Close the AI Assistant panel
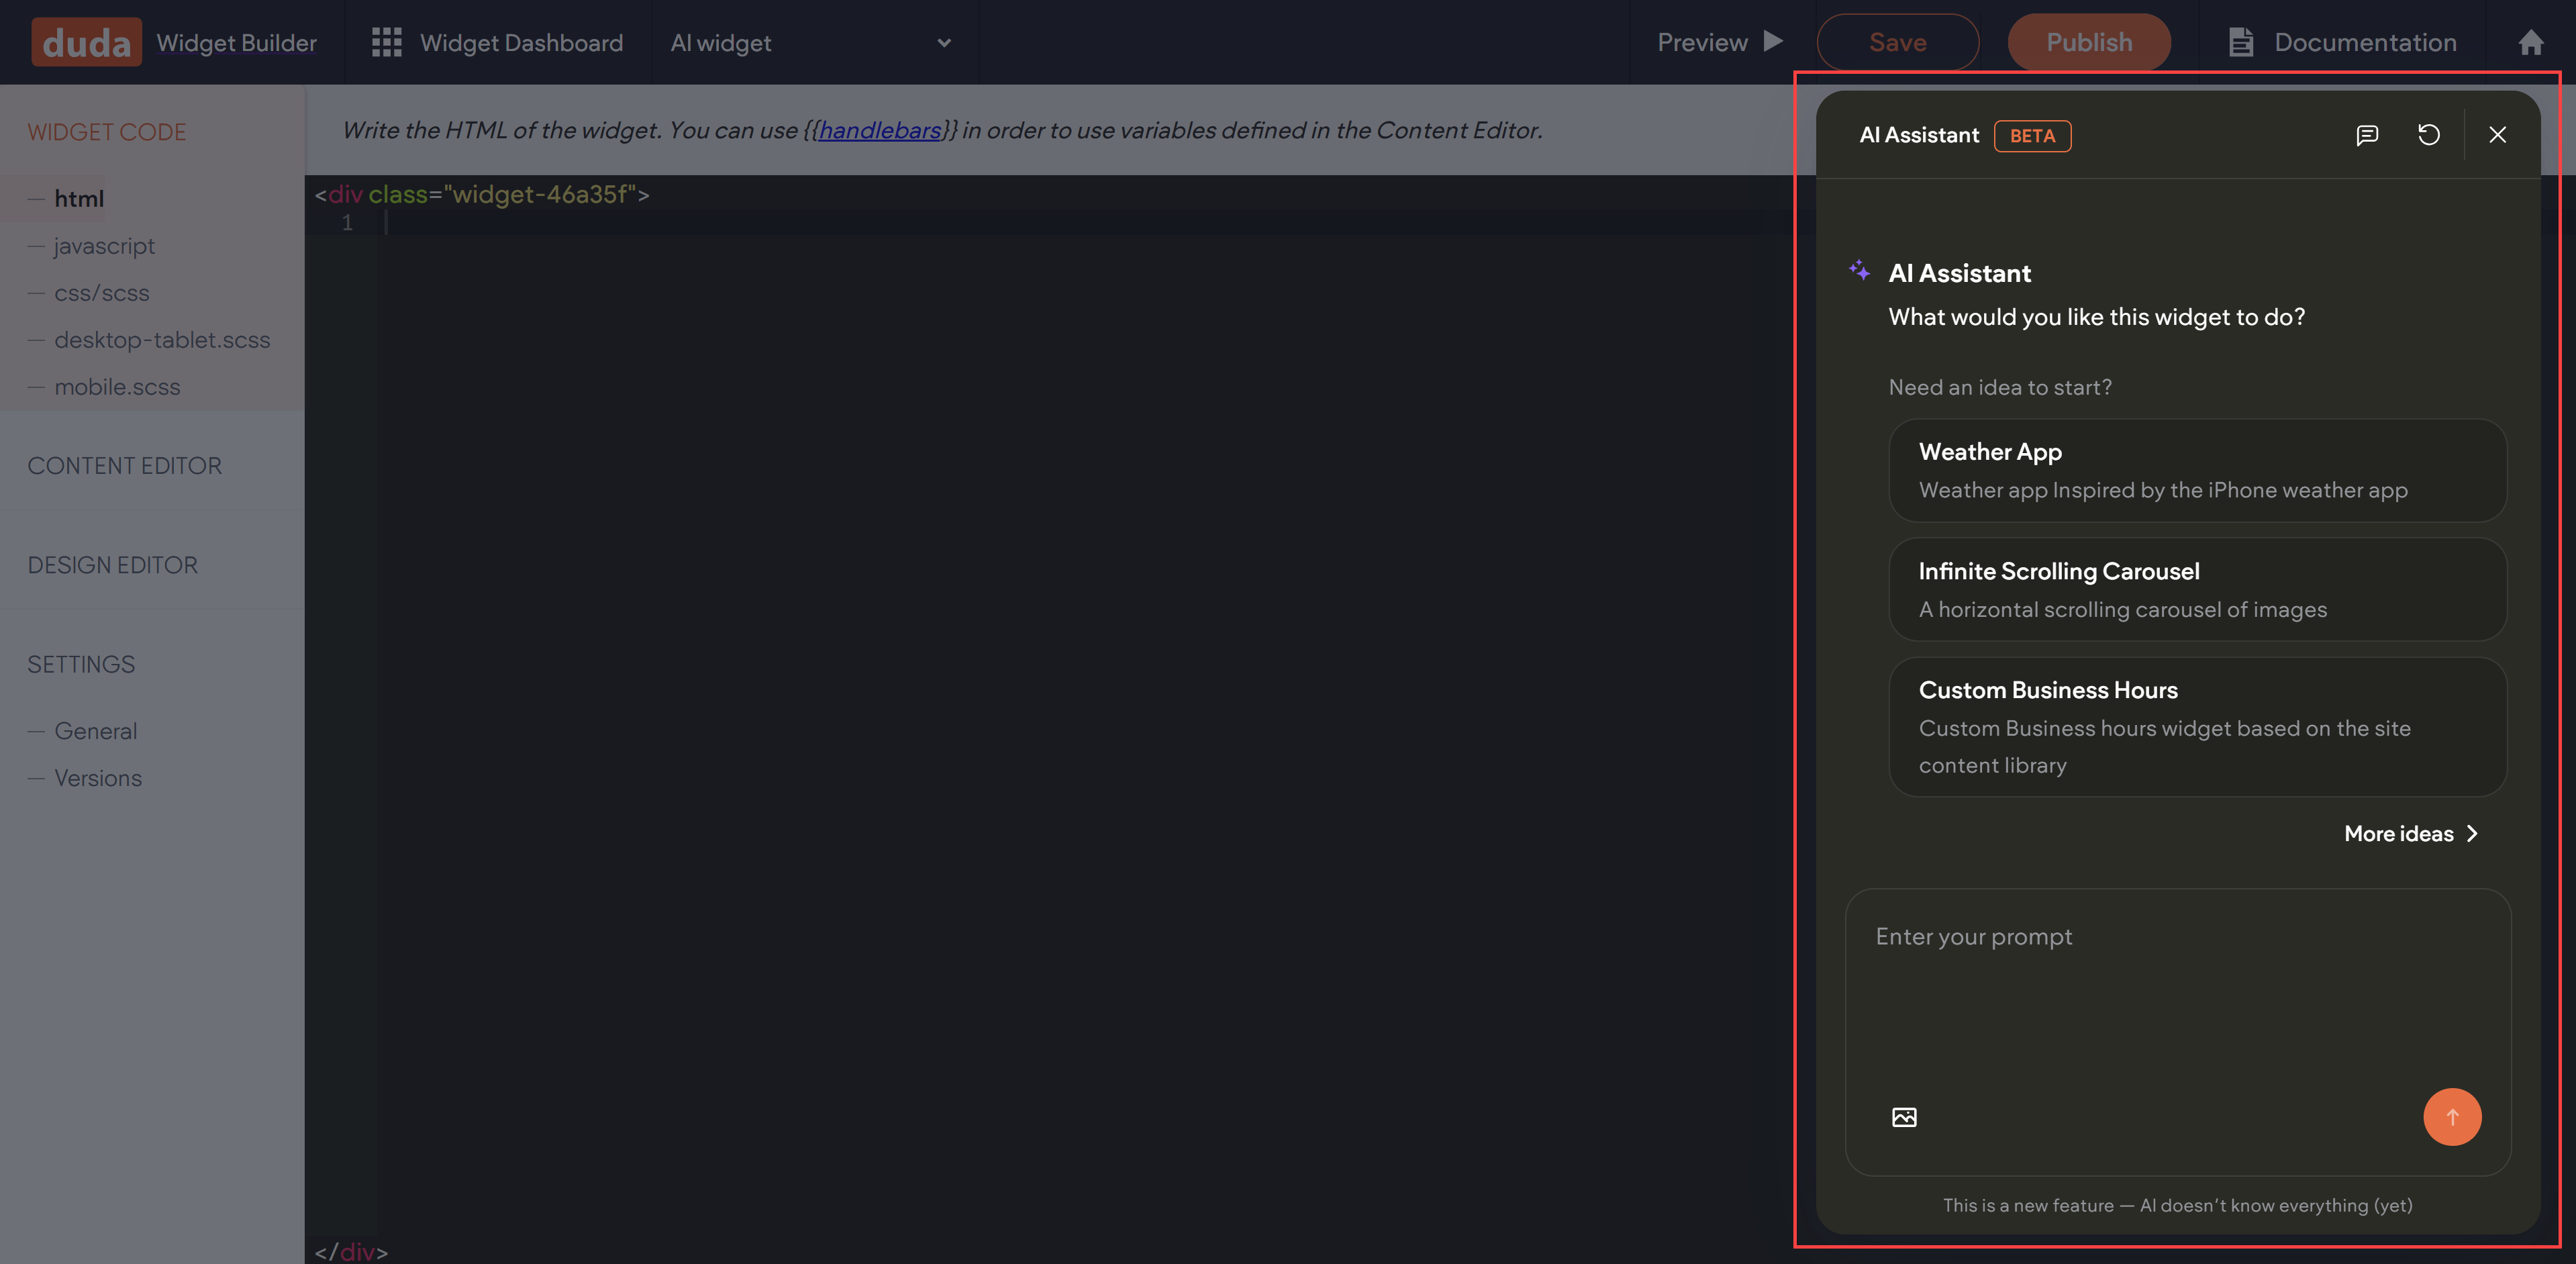The image size is (2576, 1264). (2497, 135)
